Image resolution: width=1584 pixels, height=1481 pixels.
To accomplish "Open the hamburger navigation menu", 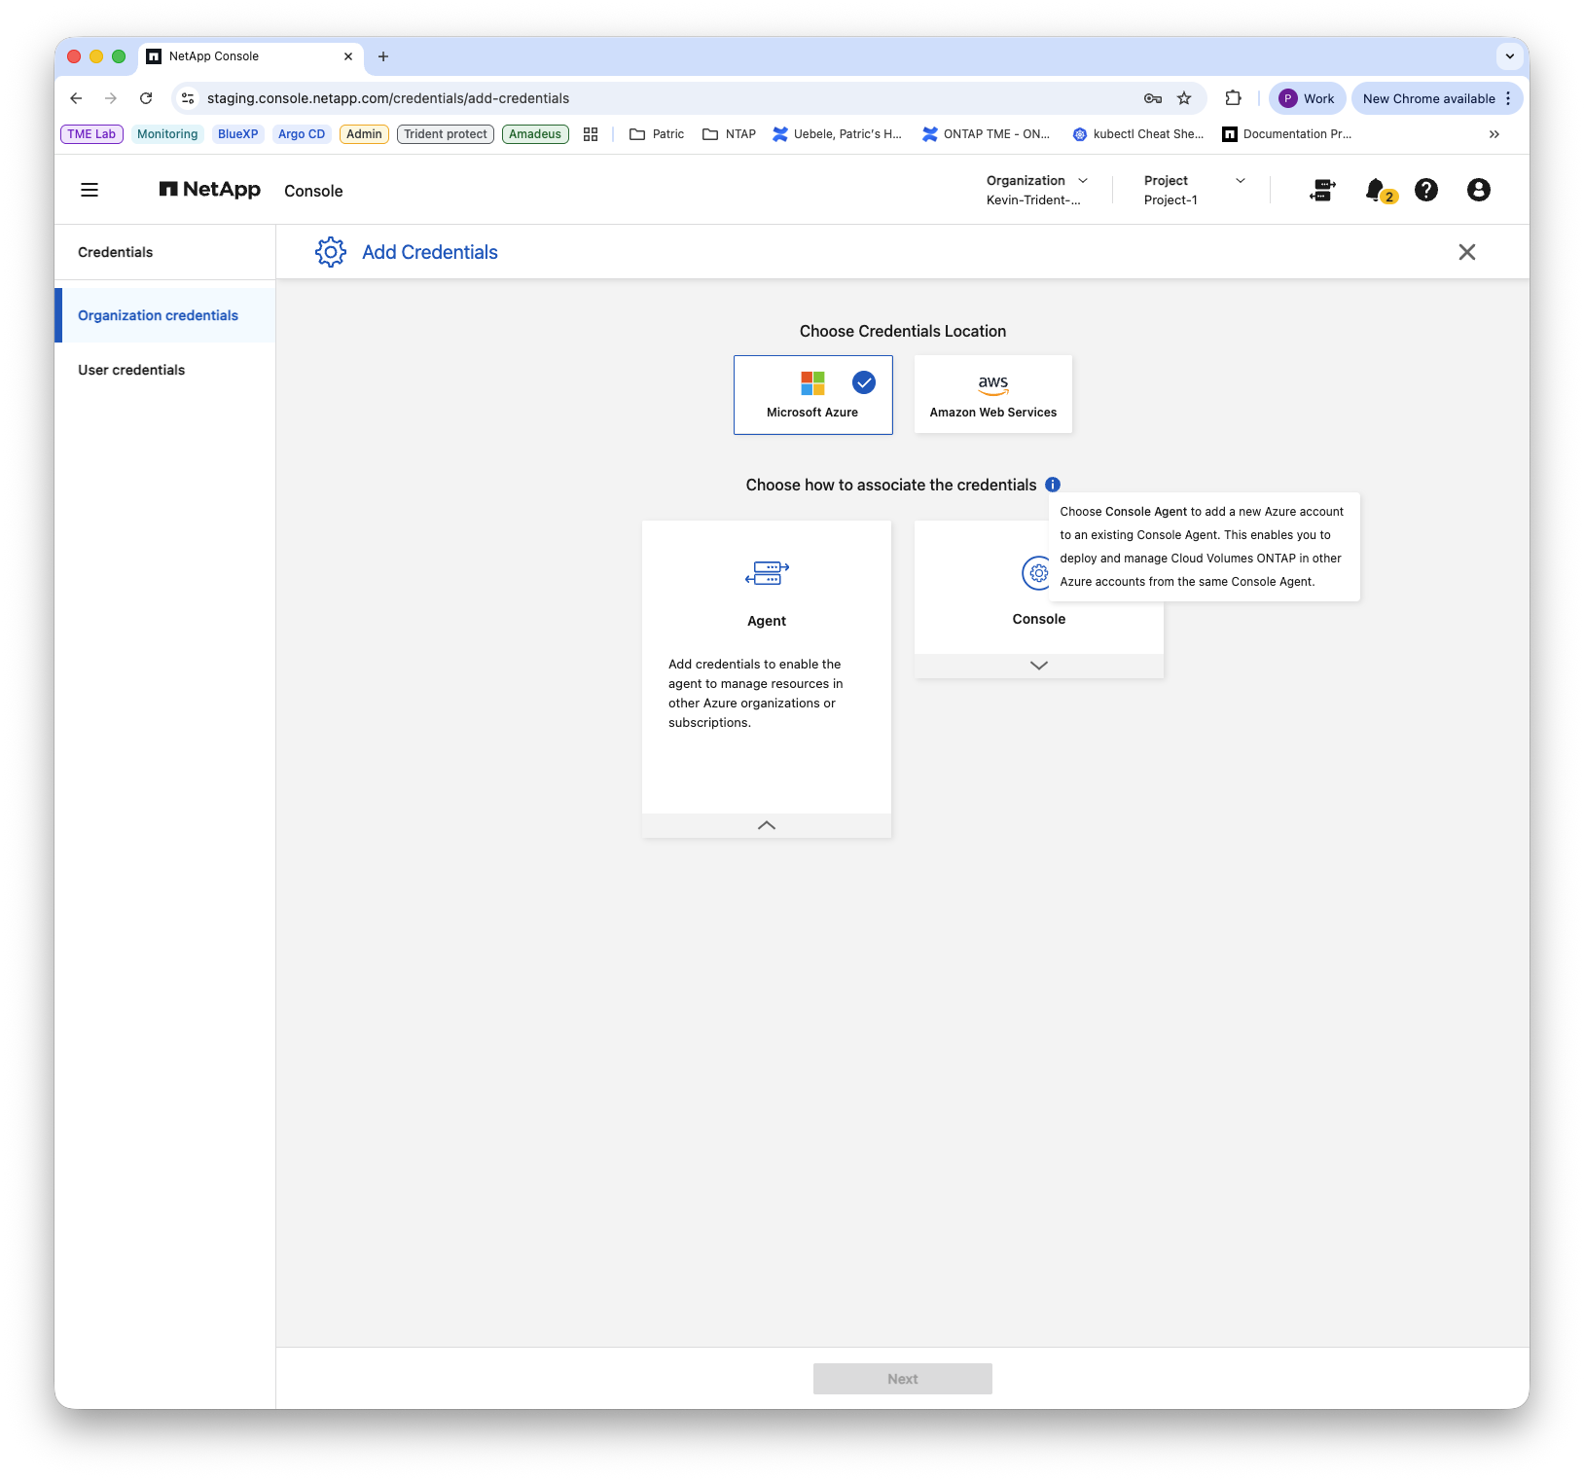I will [90, 190].
